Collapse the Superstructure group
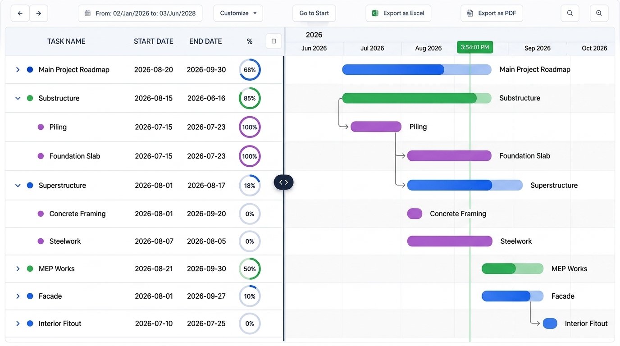 coord(18,186)
